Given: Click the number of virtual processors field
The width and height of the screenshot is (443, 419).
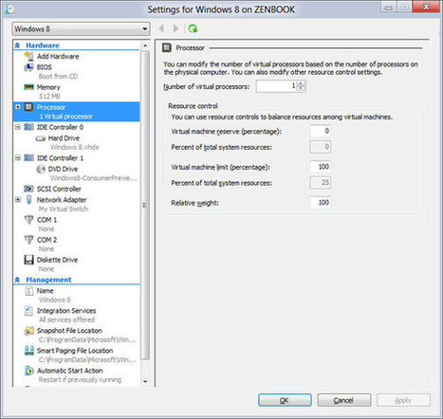Looking at the screenshot, I should pos(277,86).
